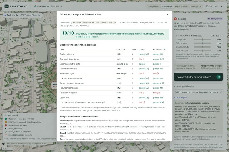Viewport: 229px width, 152px height.
Task: Click the CDOT + OpenStreetMap label
Action: [31, 15]
